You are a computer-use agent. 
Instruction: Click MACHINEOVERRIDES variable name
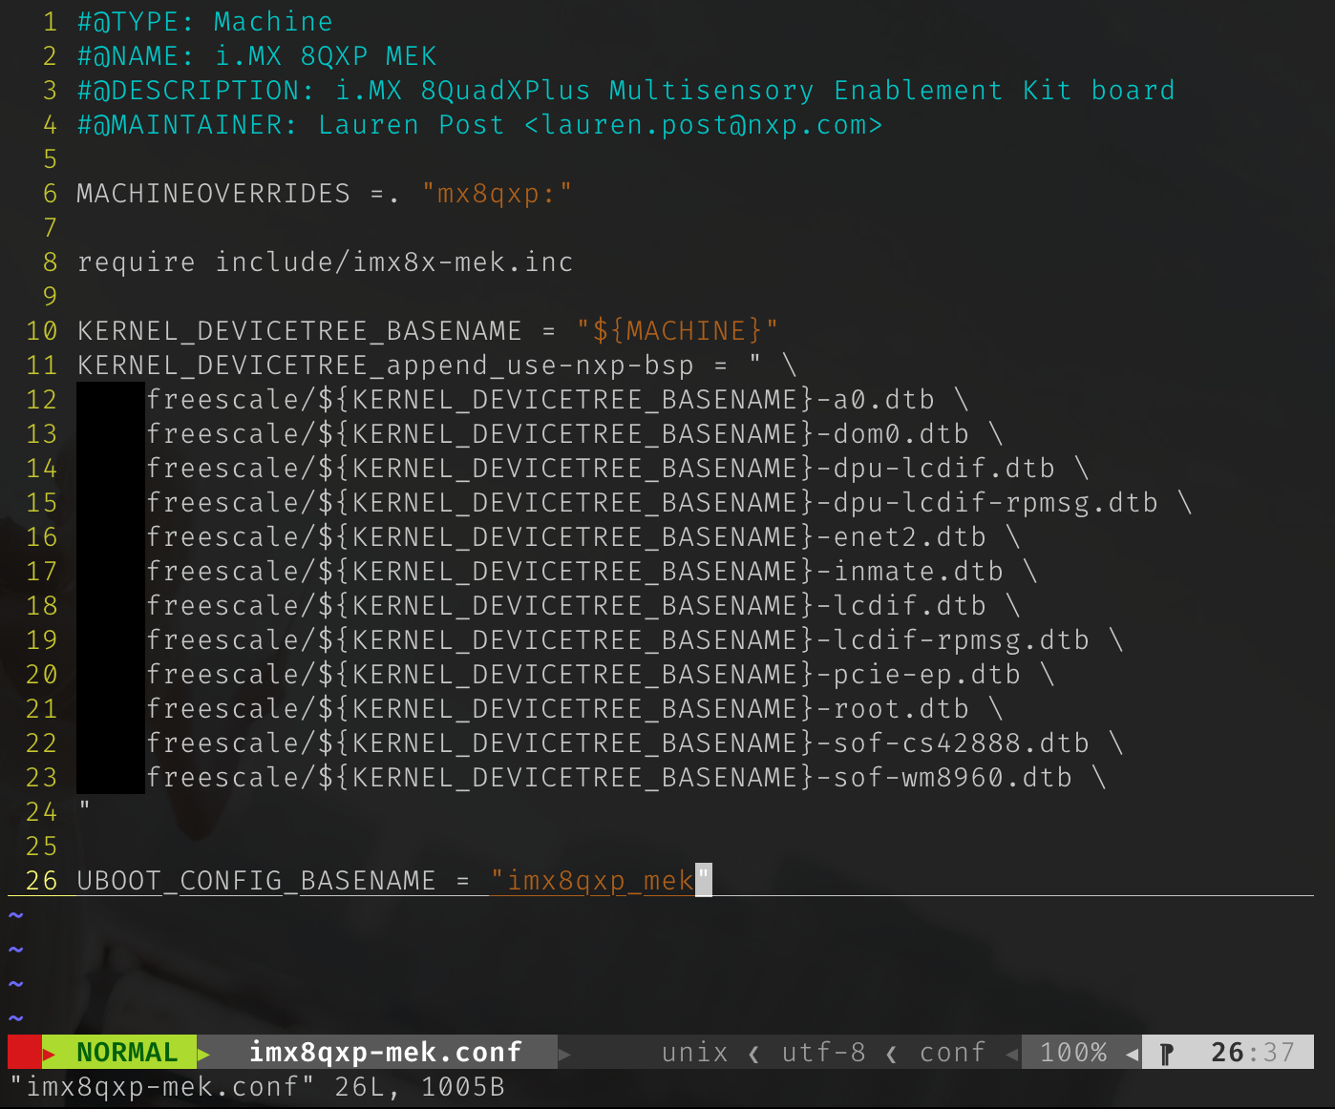pyautogui.click(x=214, y=193)
